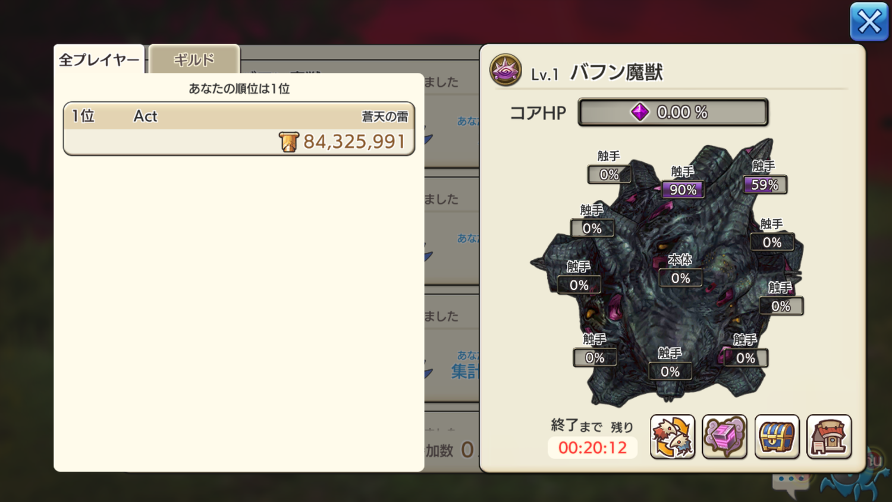
Task: Click the 1位 Act ranking entry
Action: 239,128
